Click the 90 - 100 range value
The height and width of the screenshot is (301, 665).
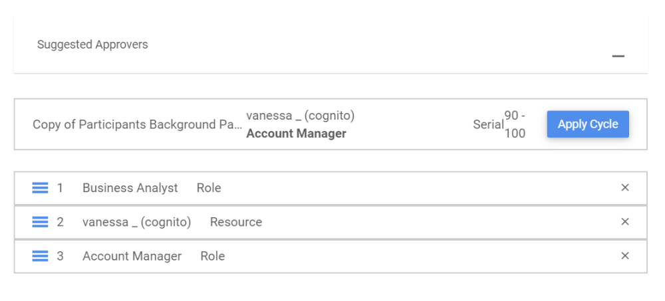point(515,124)
